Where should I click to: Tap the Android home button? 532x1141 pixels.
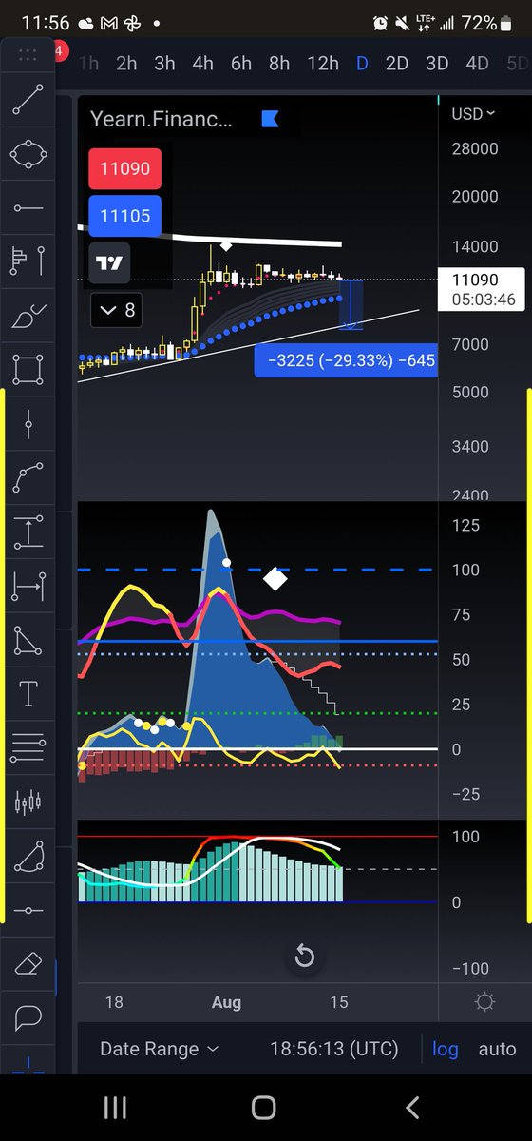[x=264, y=1107]
